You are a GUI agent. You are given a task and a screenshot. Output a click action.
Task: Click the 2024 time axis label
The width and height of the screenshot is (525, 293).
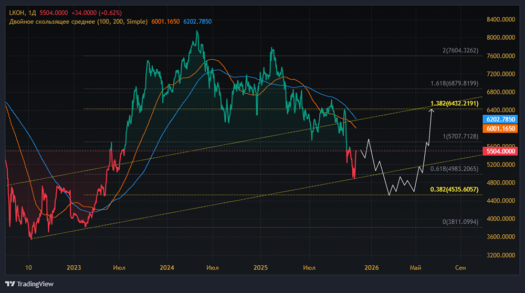click(x=167, y=268)
